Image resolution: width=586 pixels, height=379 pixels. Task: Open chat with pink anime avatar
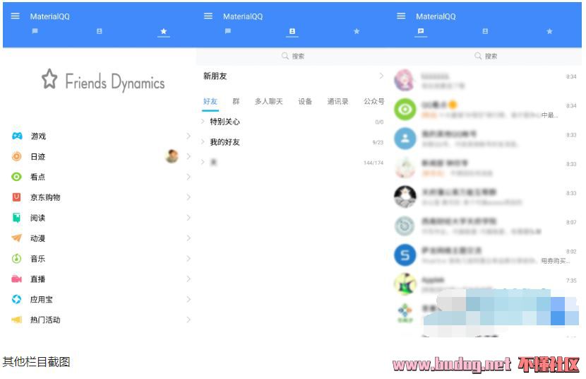486,80
